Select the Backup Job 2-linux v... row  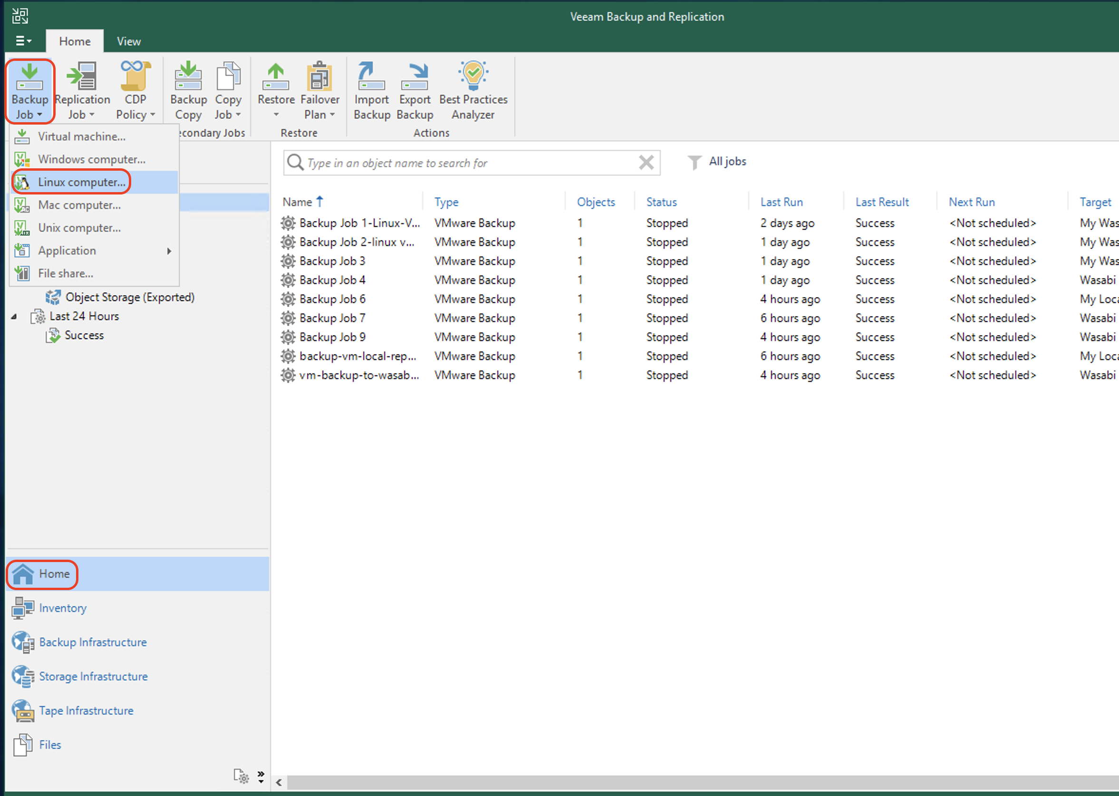click(699, 242)
